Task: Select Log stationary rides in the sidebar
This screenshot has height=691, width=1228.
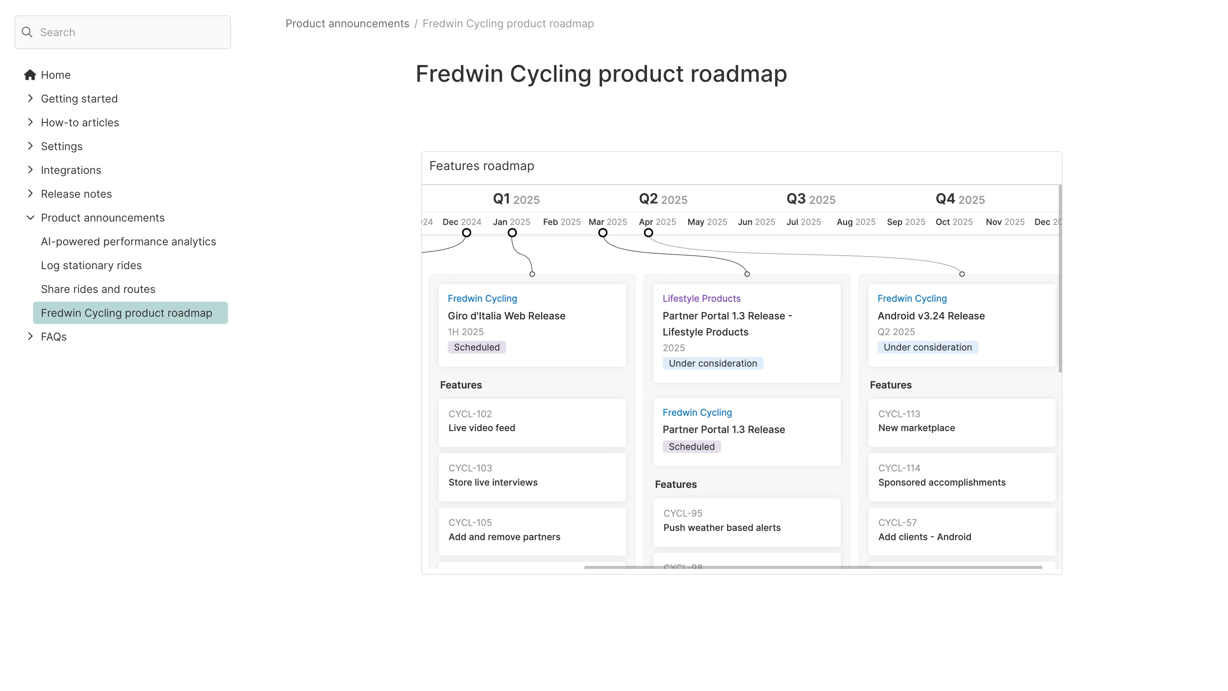Action: coord(91,265)
